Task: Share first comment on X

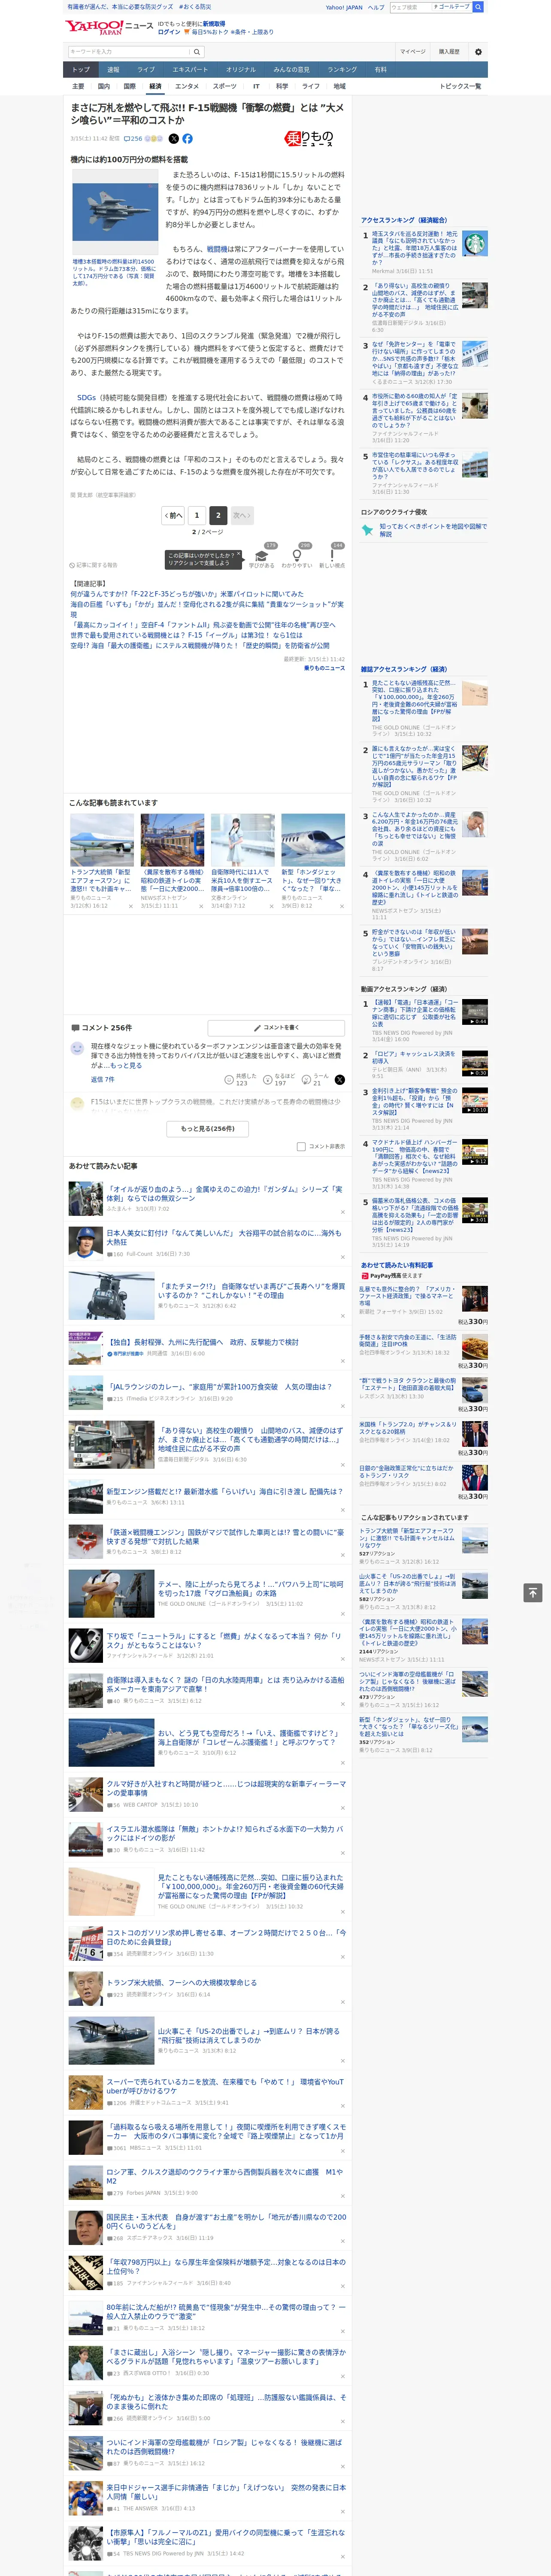Action: coord(339,1080)
